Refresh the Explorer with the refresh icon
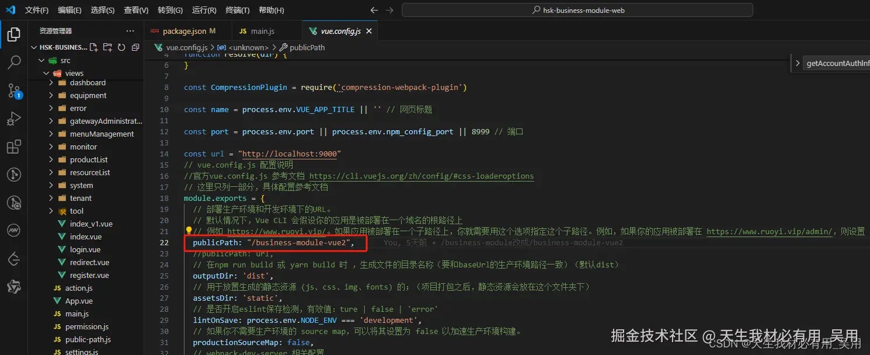The width and height of the screenshot is (870, 355). (121, 47)
